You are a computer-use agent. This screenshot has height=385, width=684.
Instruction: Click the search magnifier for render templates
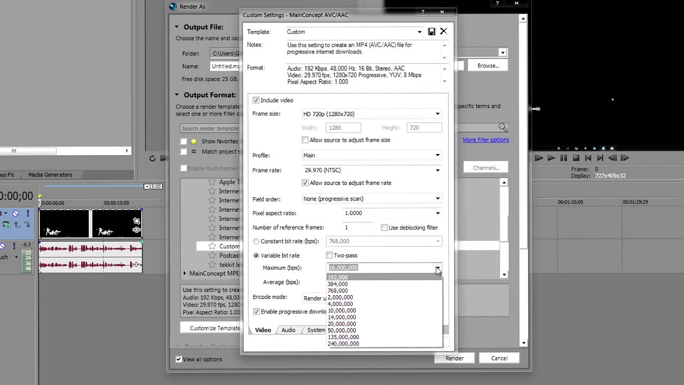click(x=503, y=127)
